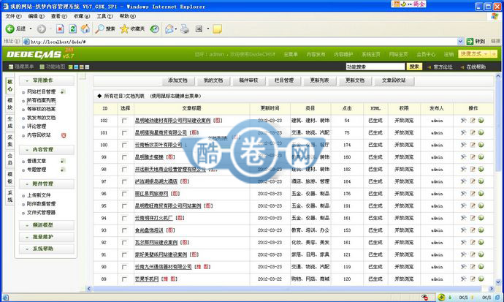This screenshot has height=302, width=504.
Task: Click the yellow note icon in IE toolbar
Action: (217, 29)
